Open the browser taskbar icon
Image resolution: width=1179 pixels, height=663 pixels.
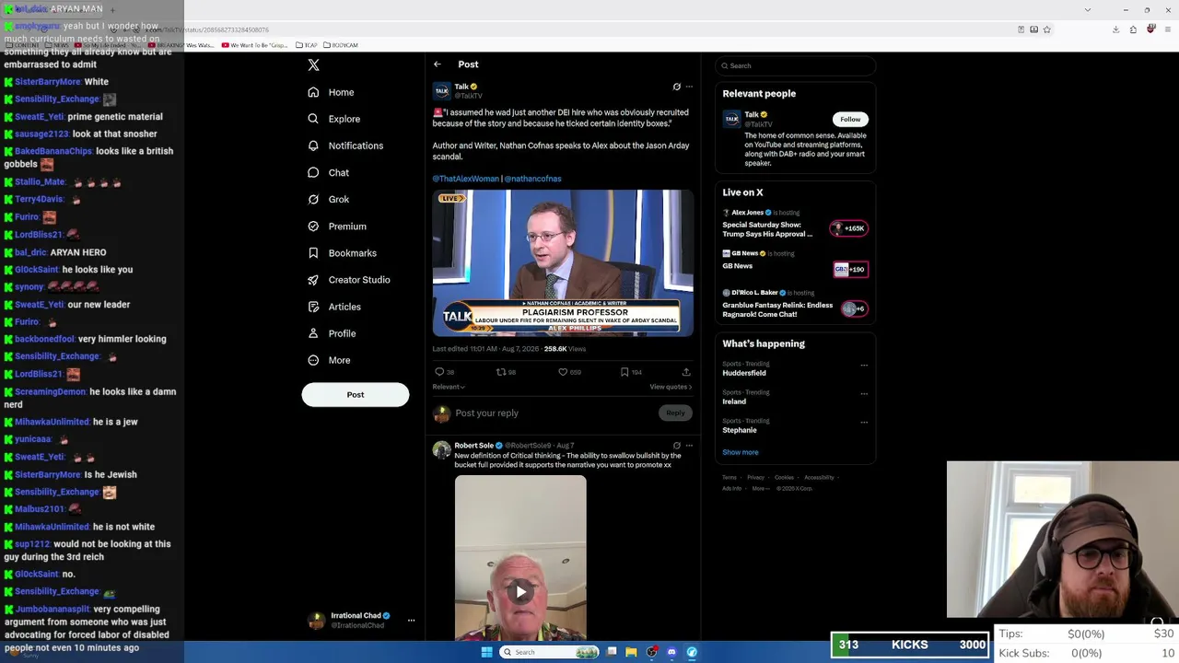tap(692, 652)
